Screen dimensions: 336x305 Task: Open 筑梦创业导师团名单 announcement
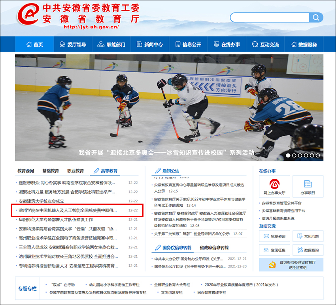[x=192, y=234]
